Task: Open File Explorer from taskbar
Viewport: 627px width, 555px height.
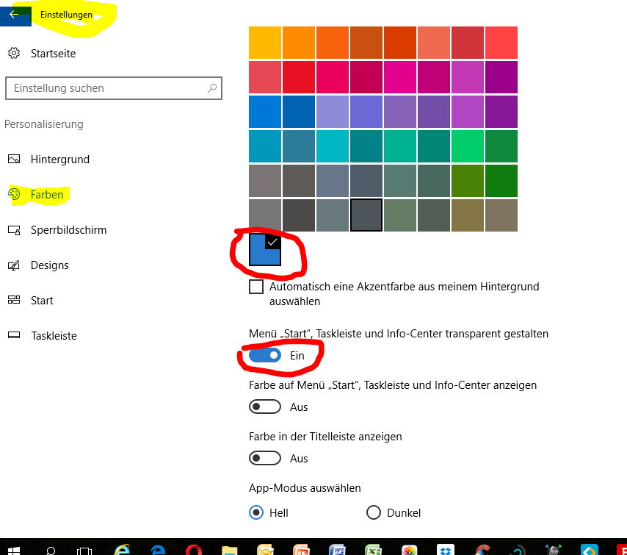Action: pyautogui.click(x=230, y=550)
